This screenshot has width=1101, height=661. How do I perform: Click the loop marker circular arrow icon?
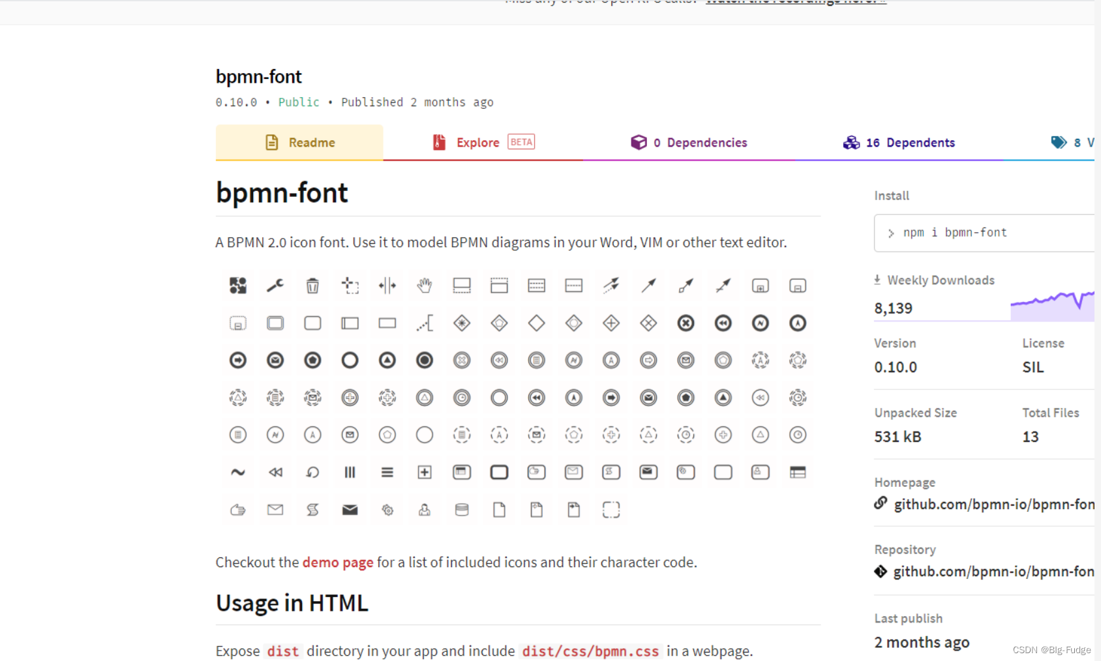pos(312,472)
